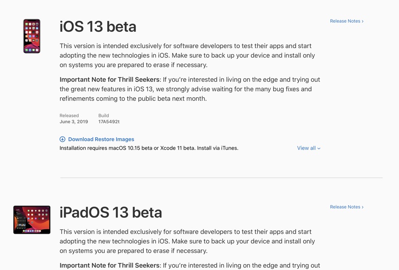Click the circled download arrow icon
Screen dimensions: 399x270
coord(63,139)
